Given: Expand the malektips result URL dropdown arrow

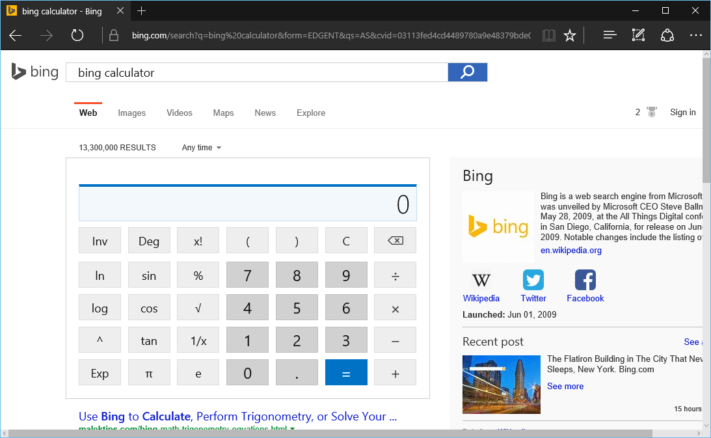Looking at the screenshot, I should pos(293,428).
